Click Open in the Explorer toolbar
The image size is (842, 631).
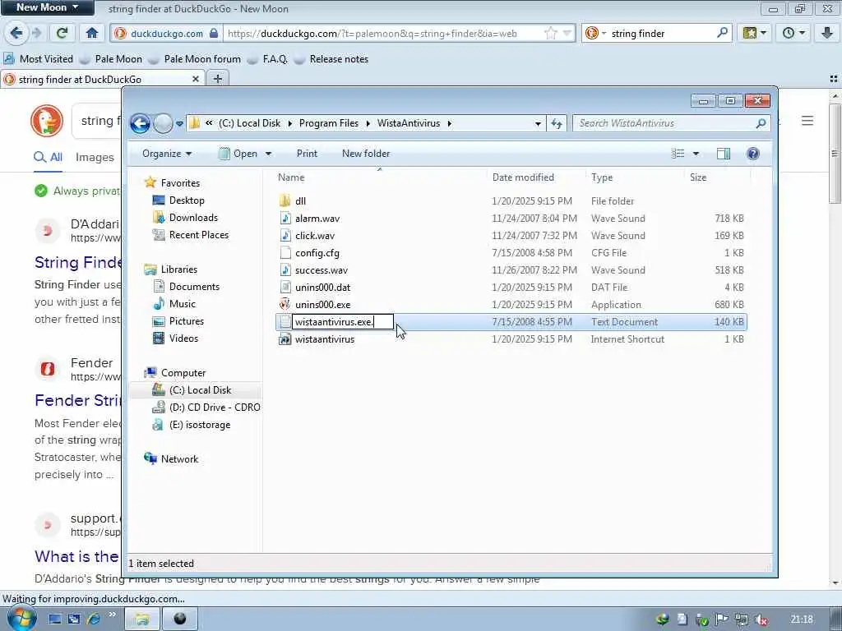(x=239, y=154)
